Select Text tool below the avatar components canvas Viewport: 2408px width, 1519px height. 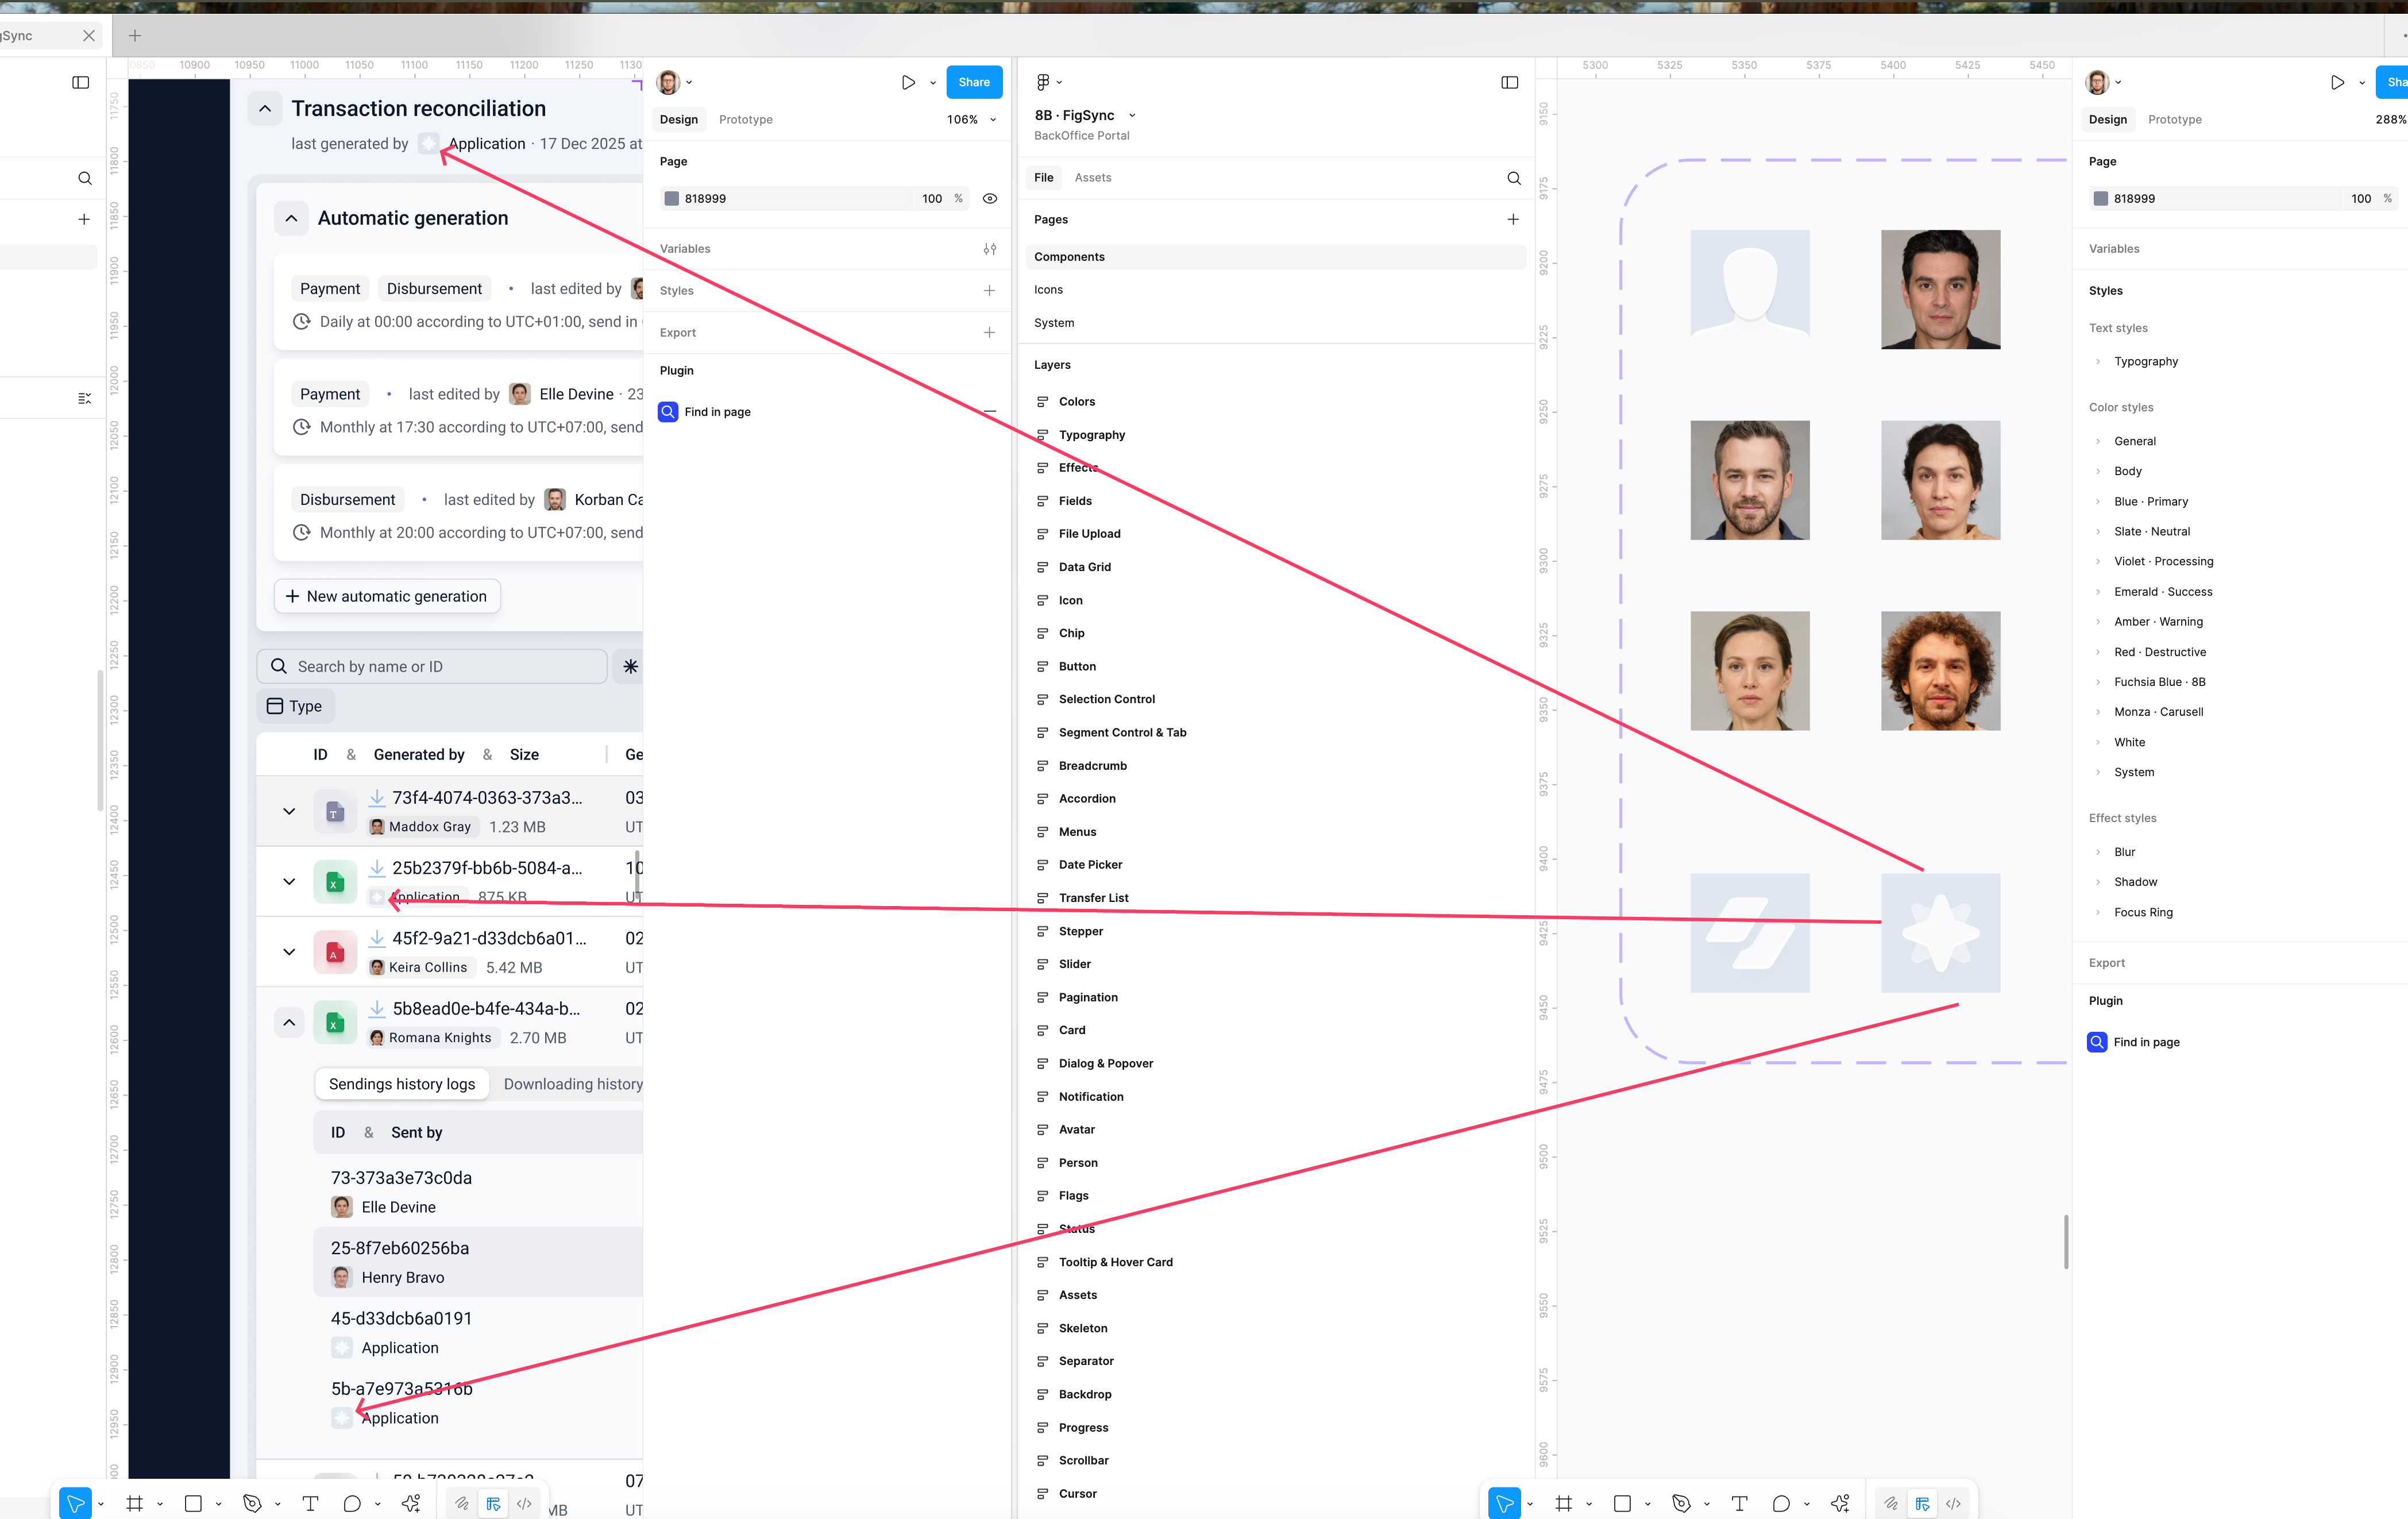click(1740, 1503)
